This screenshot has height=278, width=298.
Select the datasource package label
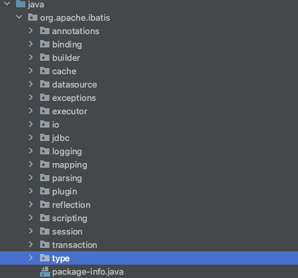[x=75, y=85]
